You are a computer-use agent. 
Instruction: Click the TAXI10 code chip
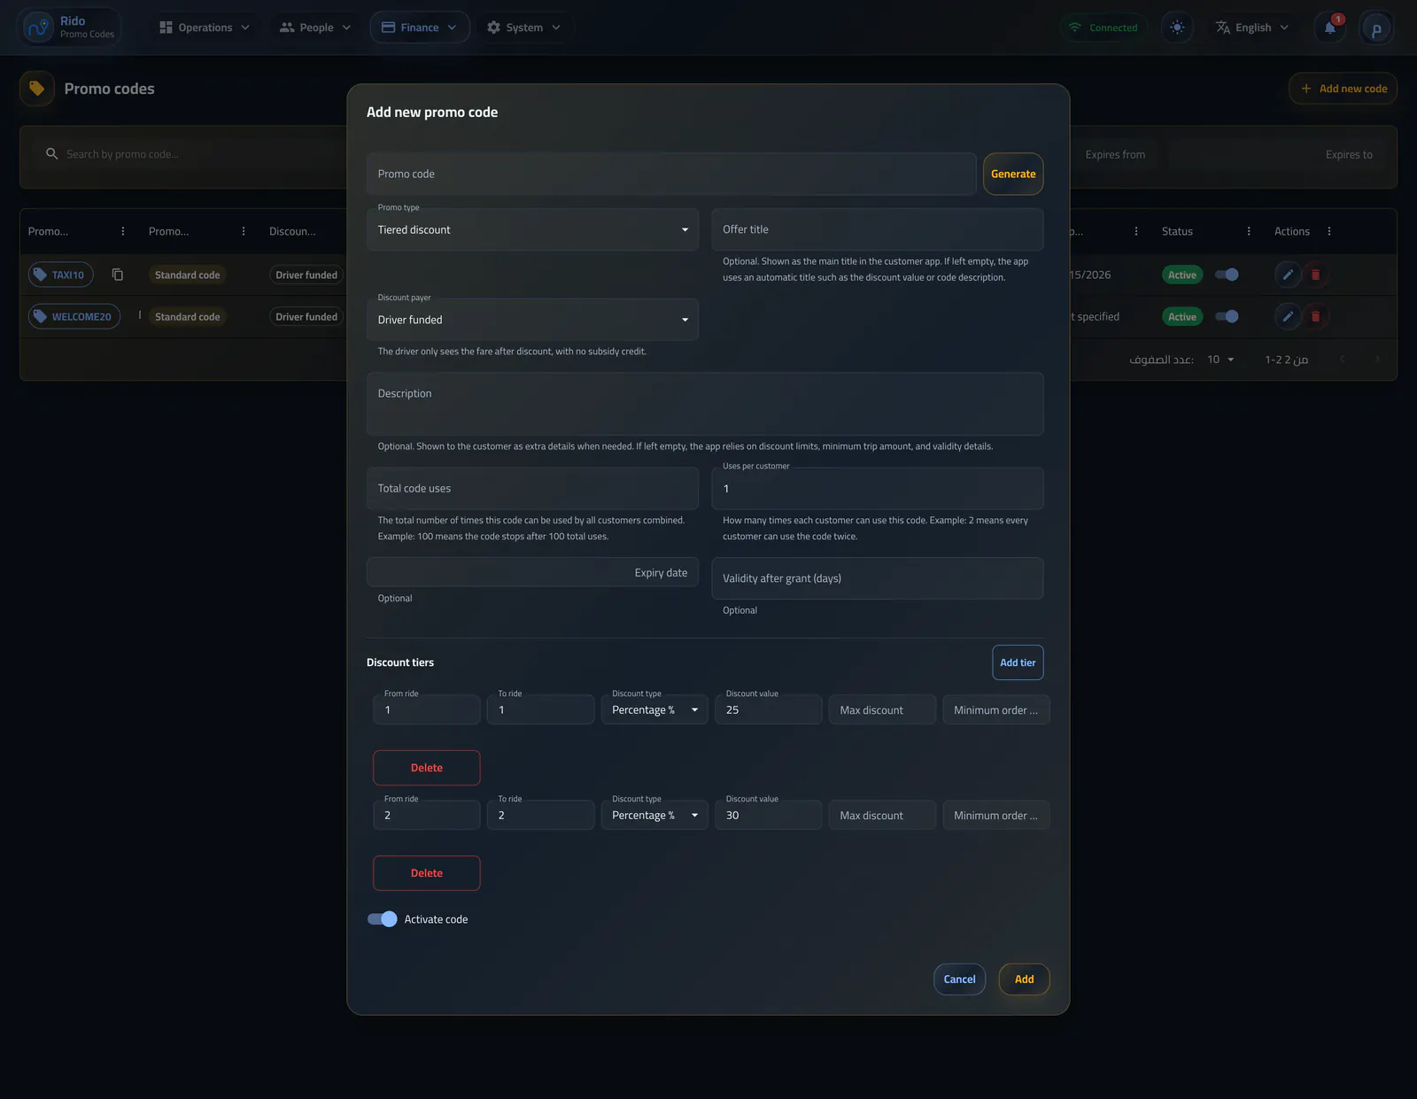pyautogui.click(x=60, y=275)
